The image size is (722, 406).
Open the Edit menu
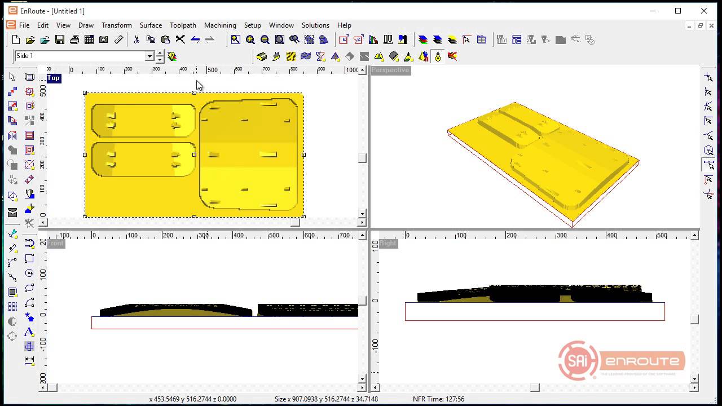click(43, 25)
